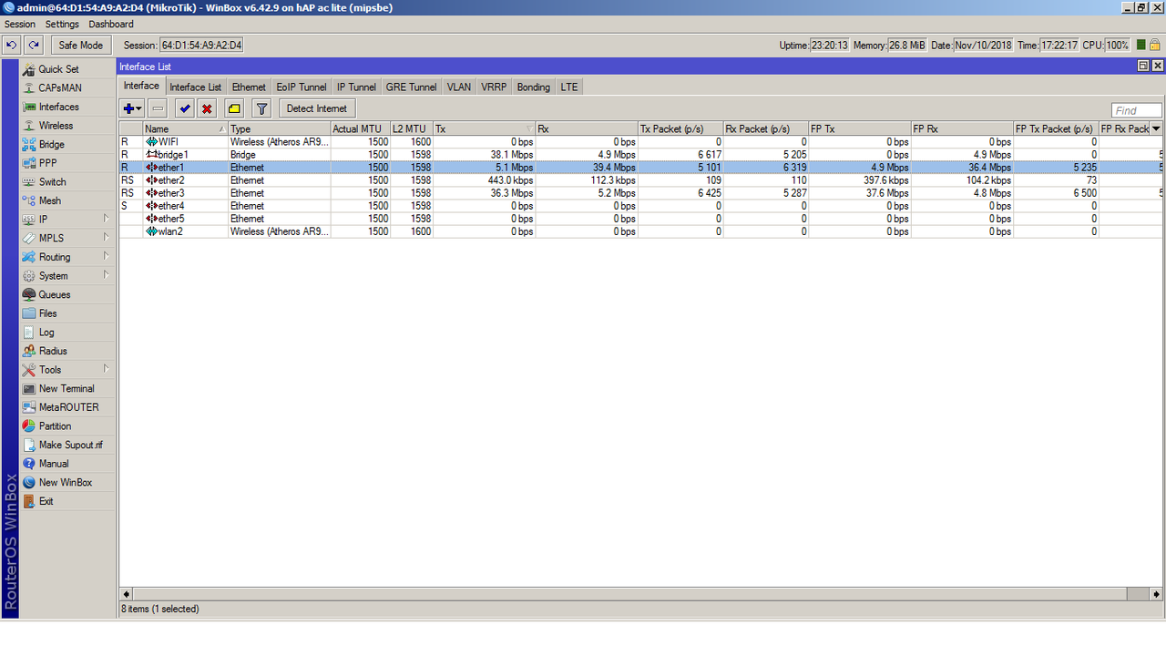This screenshot has width=1166, height=656.
Task: Open the Dashboard menu
Action: [x=111, y=24]
